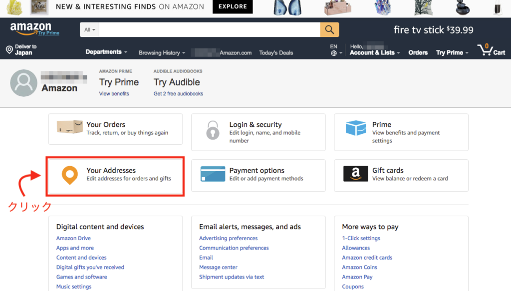Open the shopping cart icon
The height and width of the screenshot is (291, 511).
pyautogui.click(x=485, y=49)
